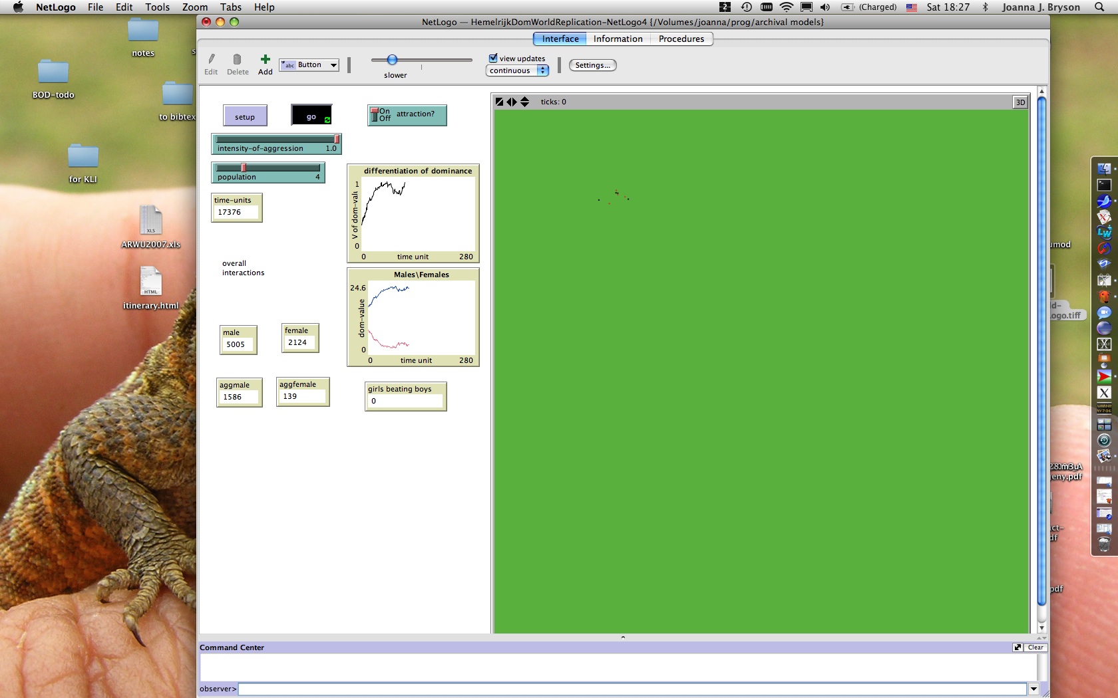
Task: Toggle the view updates checkbox
Action: pyautogui.click(x=493, y=58)
